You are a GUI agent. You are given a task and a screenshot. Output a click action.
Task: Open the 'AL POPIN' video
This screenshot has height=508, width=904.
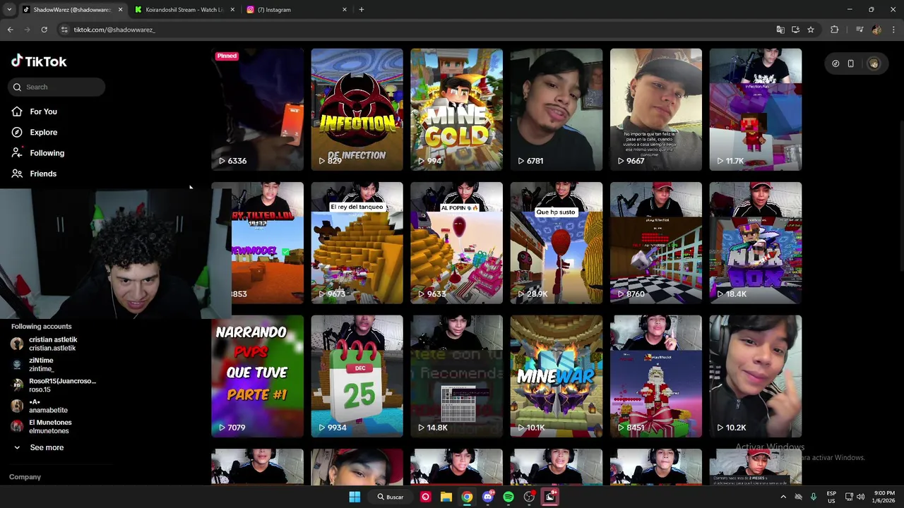[x=456, y=243]
